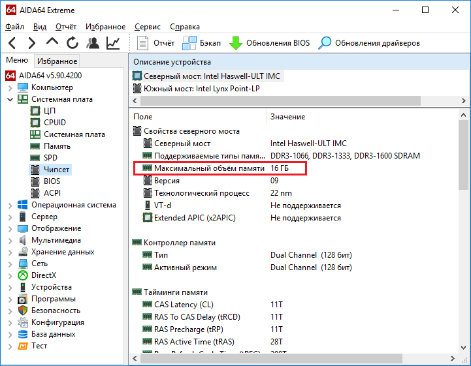Open the graph chart toolbar icon

(113, 43)
